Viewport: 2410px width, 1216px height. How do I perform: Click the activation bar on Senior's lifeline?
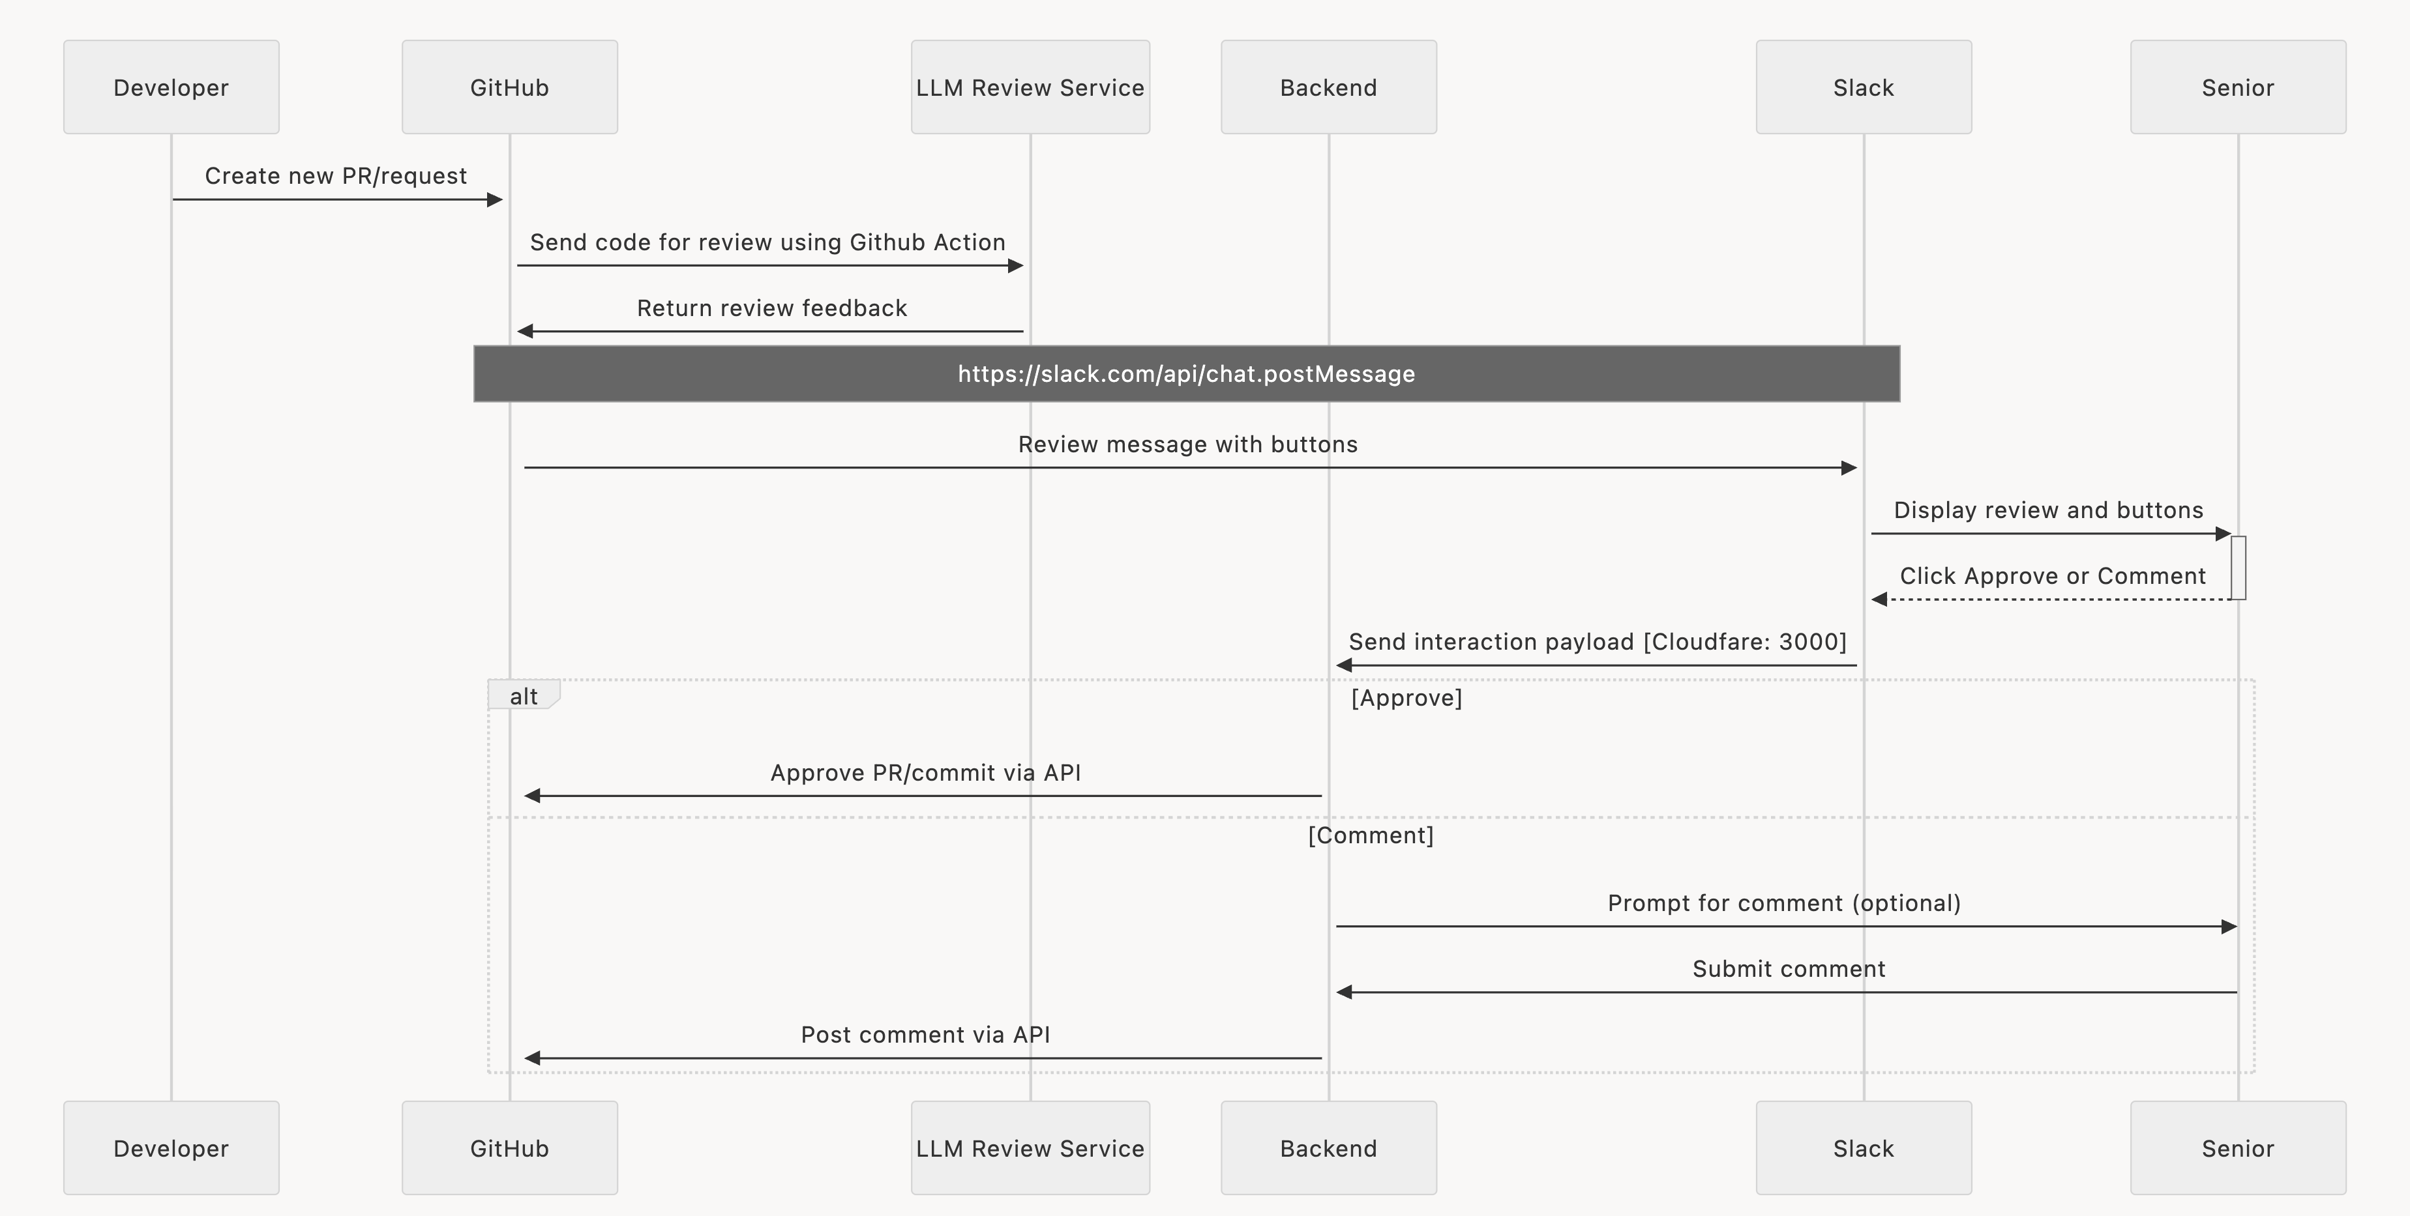tap(2239, 568)
